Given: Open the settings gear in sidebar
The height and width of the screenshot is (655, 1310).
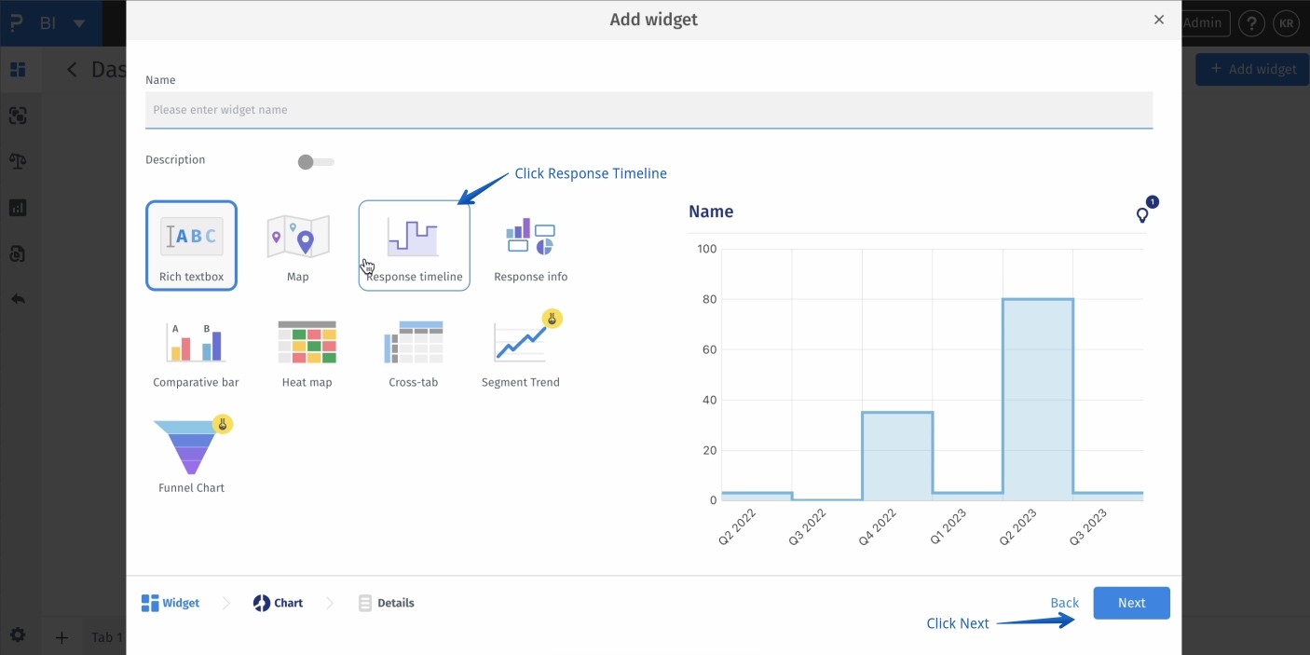Looking at the screenshot, I should pyautogui.click(x=18, y=635).
